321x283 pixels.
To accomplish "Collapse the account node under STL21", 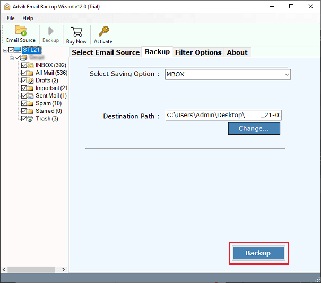I will (11, 58).
